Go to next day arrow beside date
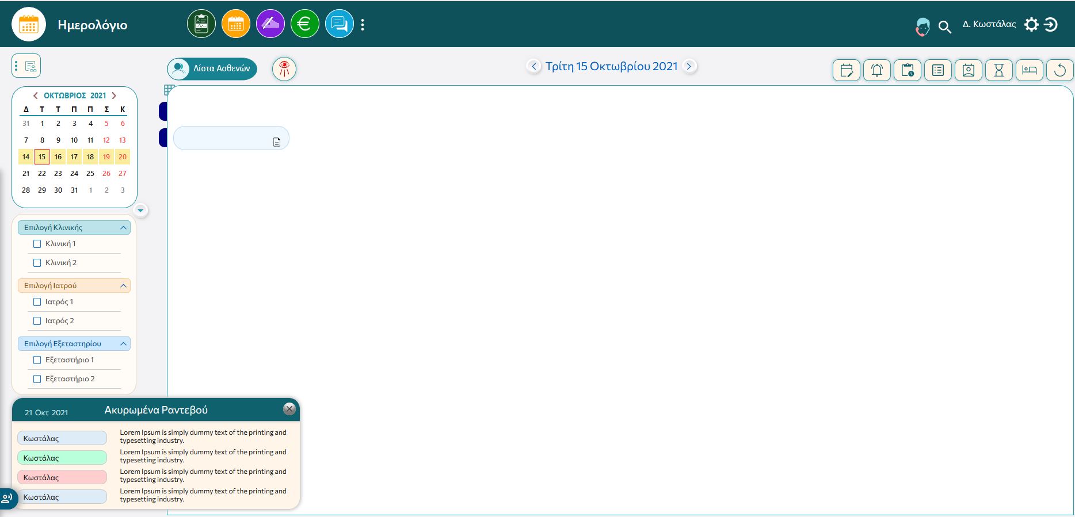Viewport: 1075px width, 517px height. coord(689,66)
